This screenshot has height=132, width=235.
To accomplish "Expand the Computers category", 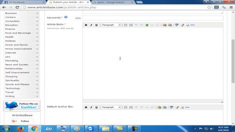I will click(37, 21).
